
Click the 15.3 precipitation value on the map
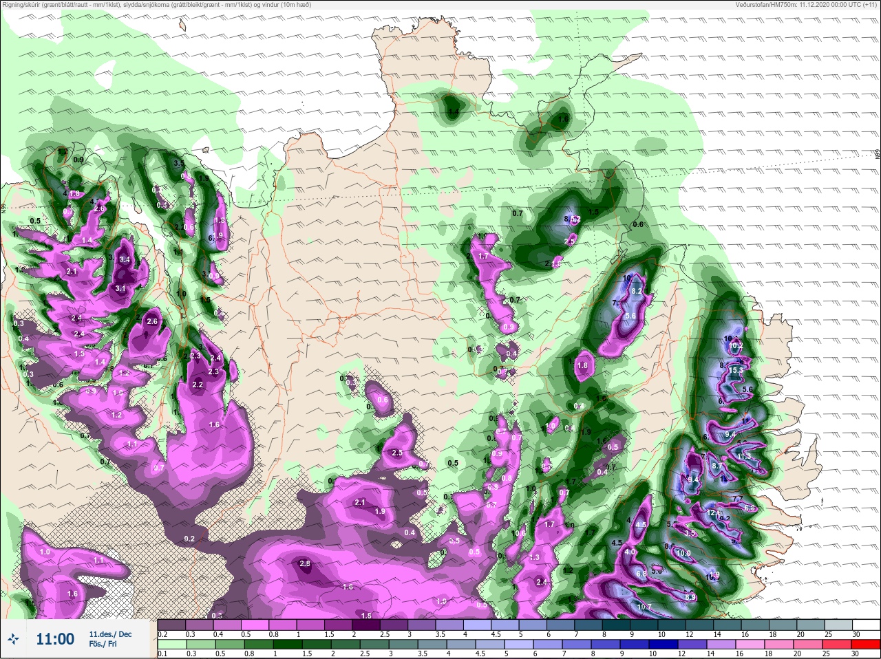[x=736, y=370]
